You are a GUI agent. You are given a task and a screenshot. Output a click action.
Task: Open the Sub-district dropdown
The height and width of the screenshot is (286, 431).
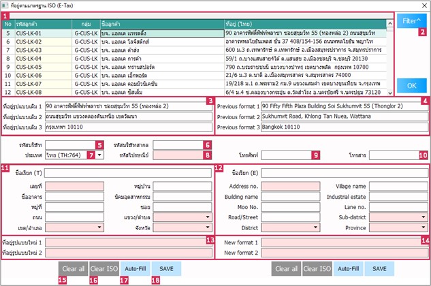coord(424,217)
